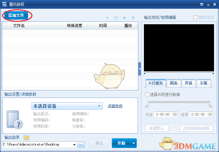Click the 暴风转码 app icon in the title bar
Screen dimensions: 219x152
(4, 4)
